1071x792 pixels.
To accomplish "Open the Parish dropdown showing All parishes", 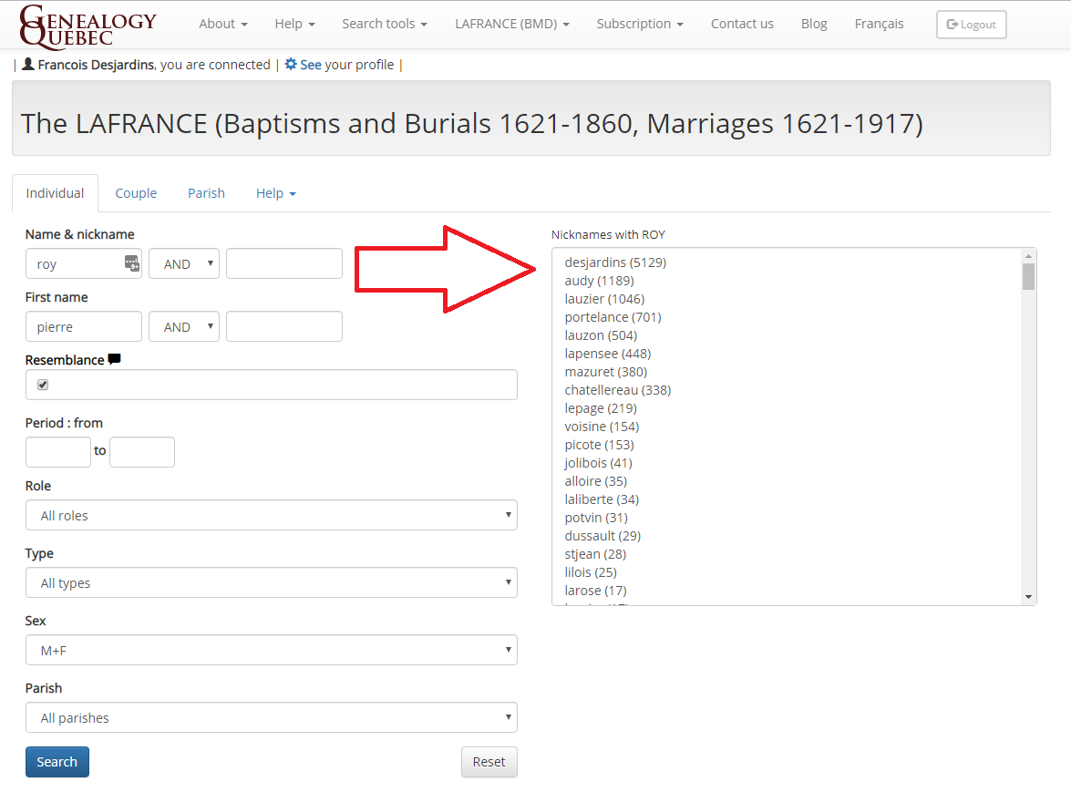I will (271, 717).
